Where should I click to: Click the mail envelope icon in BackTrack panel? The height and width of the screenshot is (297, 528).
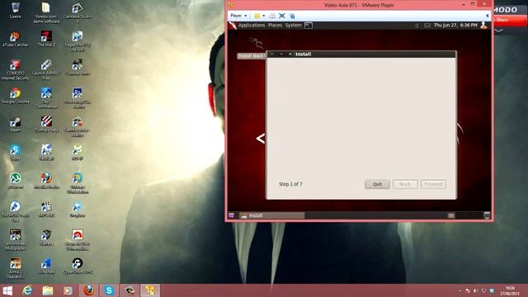[427, 26]
